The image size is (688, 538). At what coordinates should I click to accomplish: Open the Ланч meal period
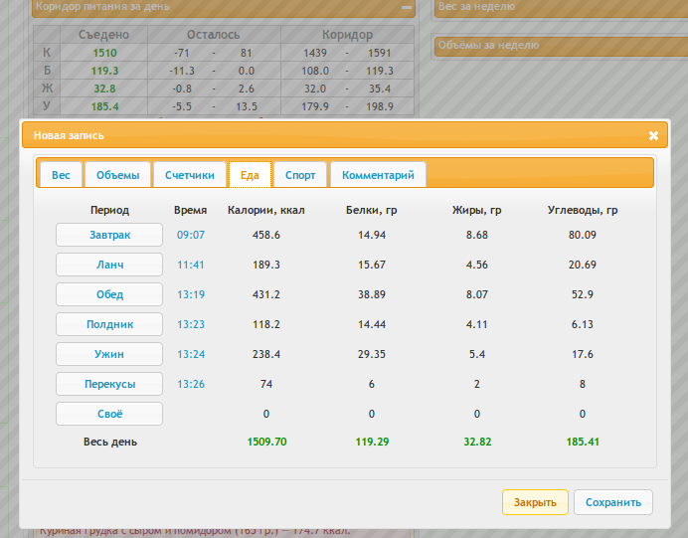click(109, 265)
